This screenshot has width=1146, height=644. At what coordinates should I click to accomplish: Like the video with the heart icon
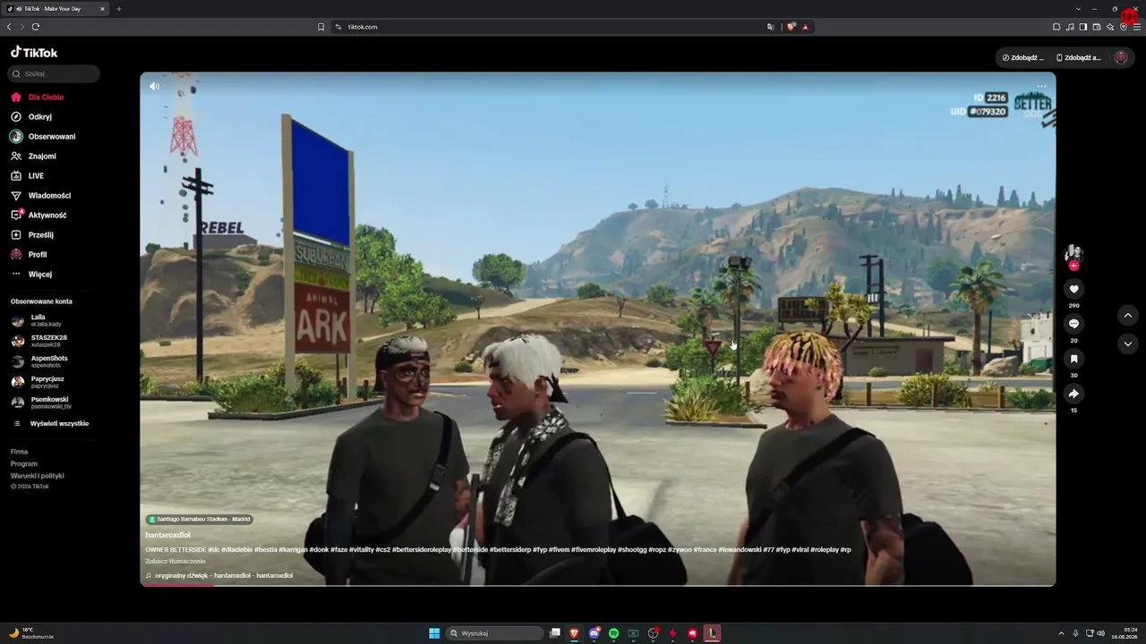click(1073, 289)
